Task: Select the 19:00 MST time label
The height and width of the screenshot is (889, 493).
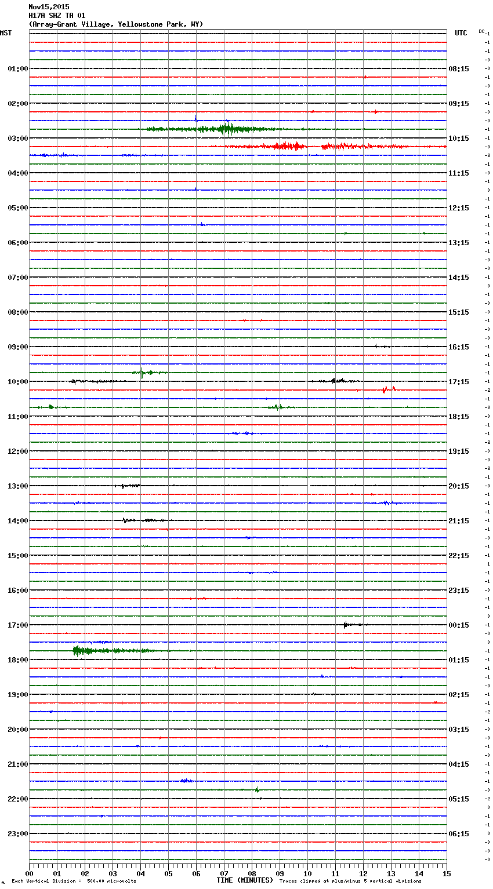Action: click(x=18, y=695)
